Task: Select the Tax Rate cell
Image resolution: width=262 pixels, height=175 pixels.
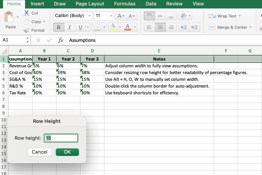Action: 20,93
